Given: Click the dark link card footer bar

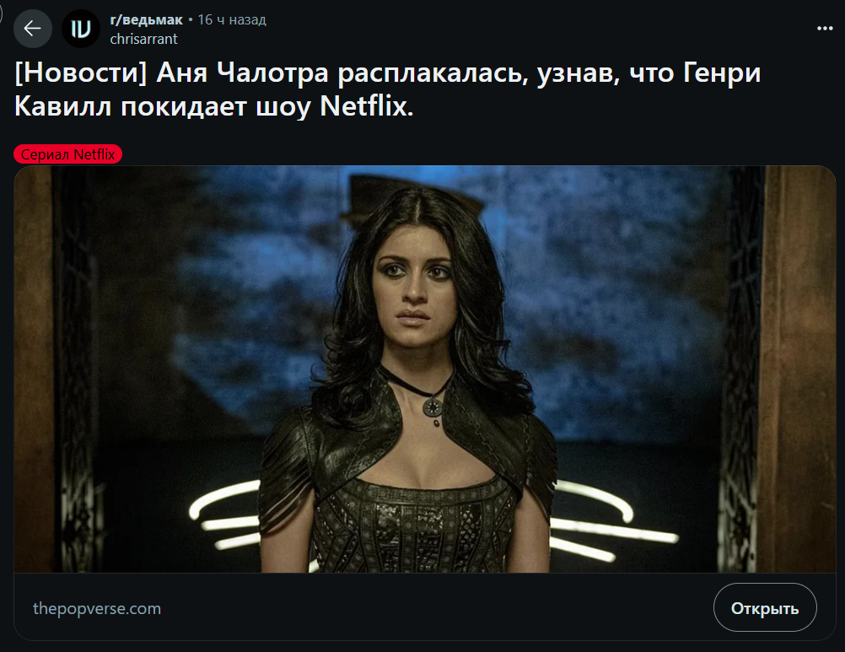Looking at the screenshot, I should (425, 606).
